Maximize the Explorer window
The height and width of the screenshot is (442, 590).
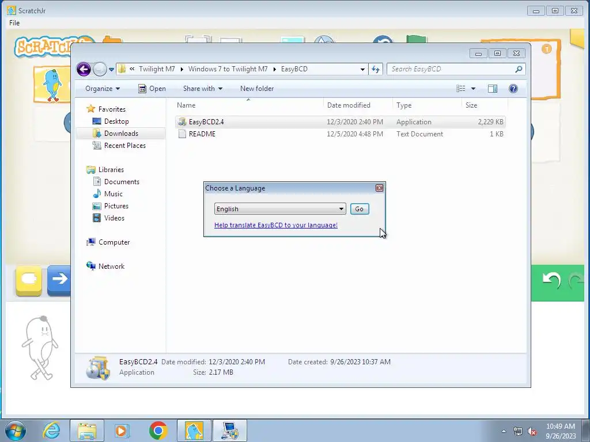click(x=497, y=54)
